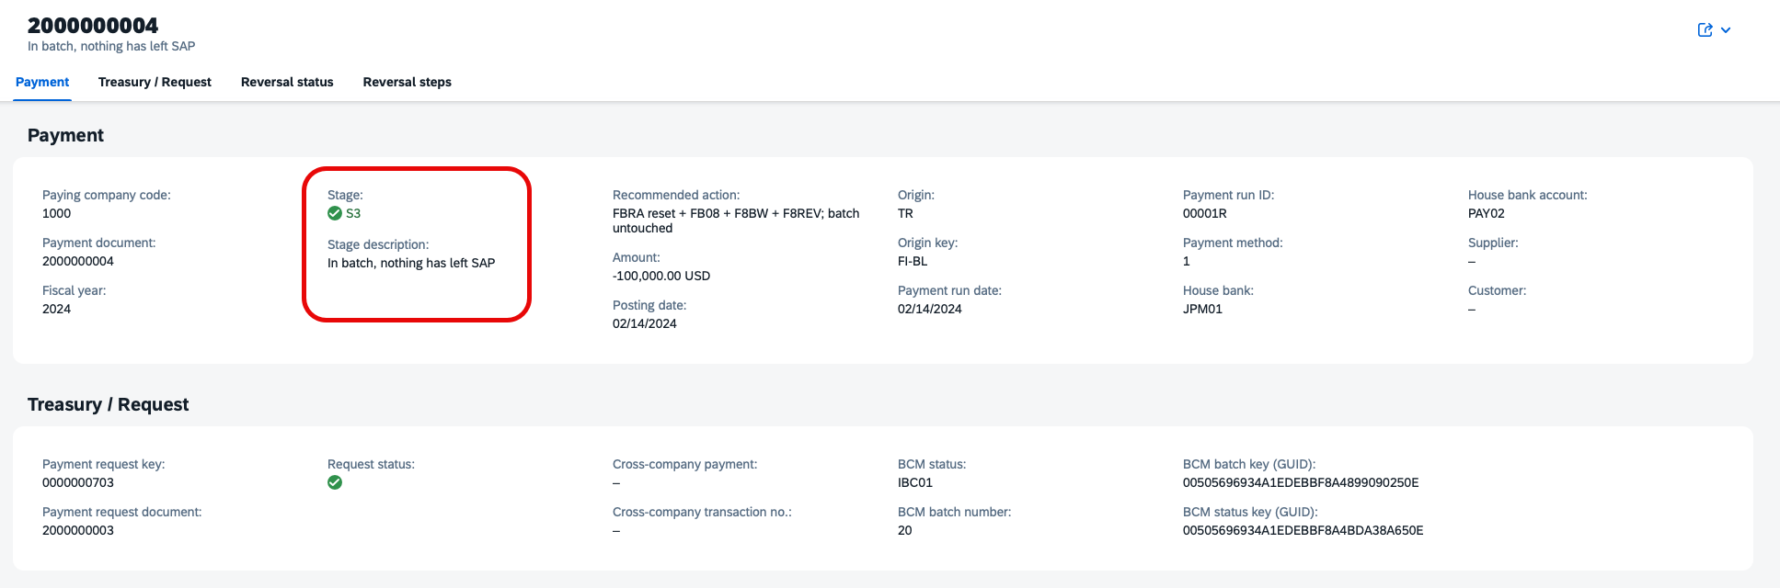1780x588 pixels.
Task: Click house bank value JPM01
Action: point(1202,309)
